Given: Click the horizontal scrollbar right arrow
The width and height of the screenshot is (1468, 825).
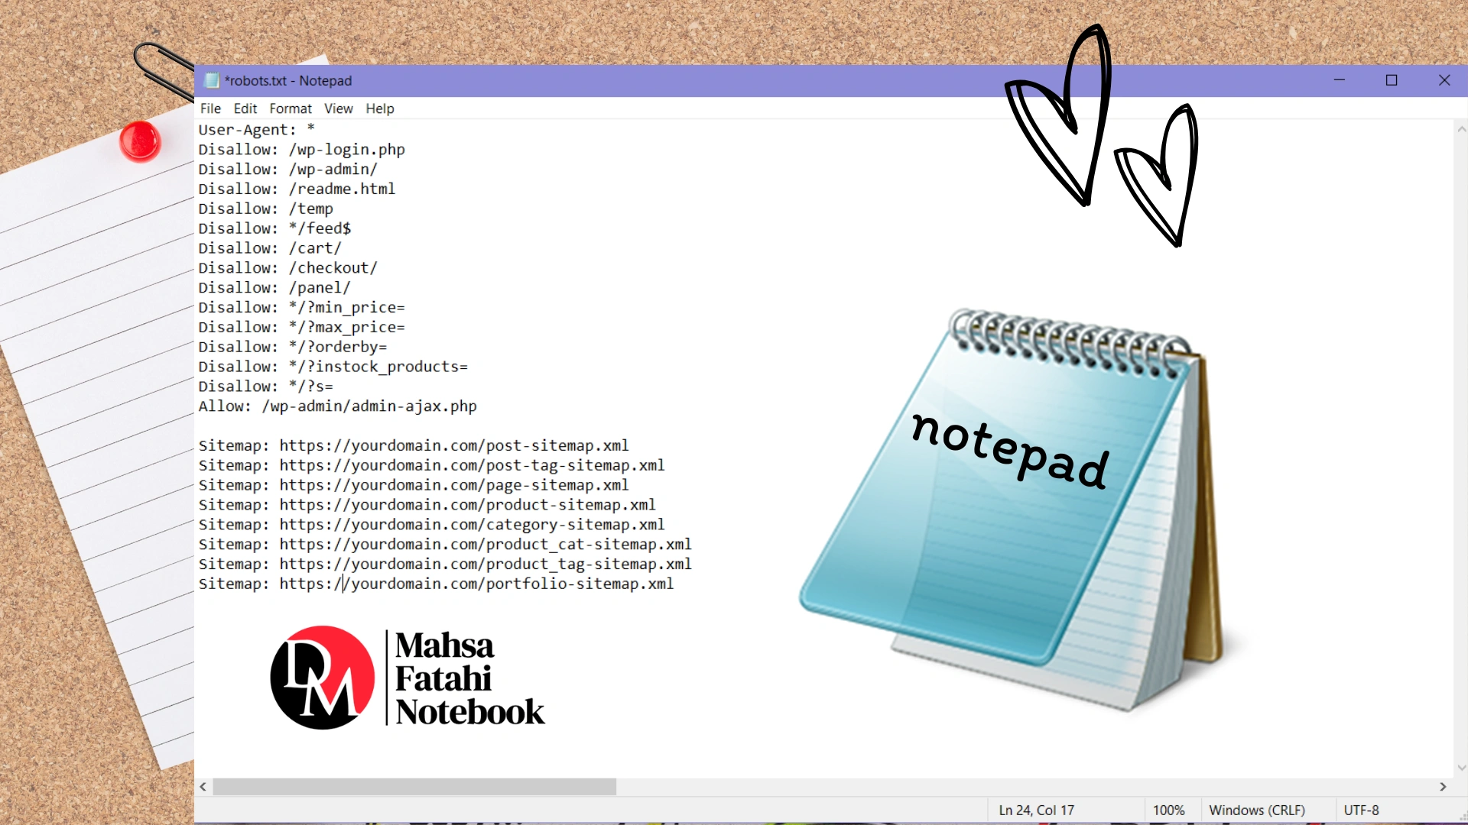Looking at the screenshot, I should click(x=1443, y=787).
